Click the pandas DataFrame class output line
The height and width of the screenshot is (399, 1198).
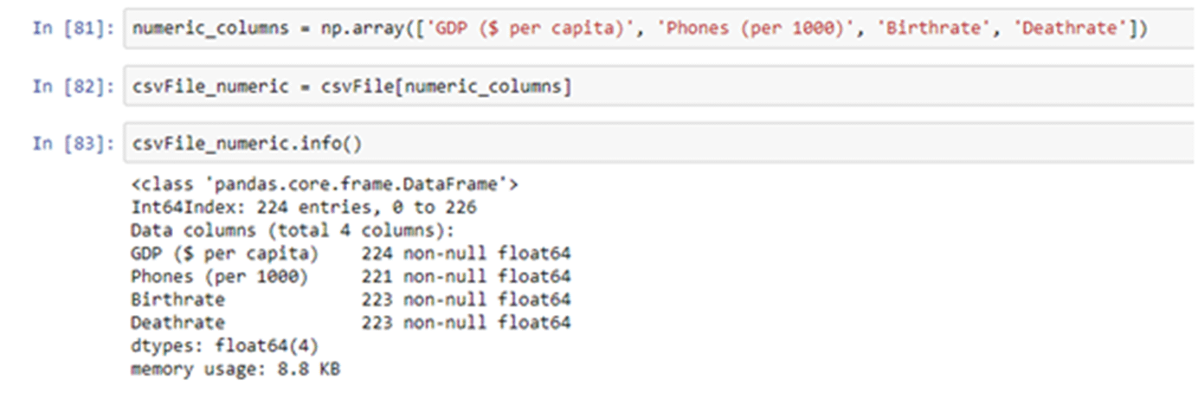tap(325, 184)
